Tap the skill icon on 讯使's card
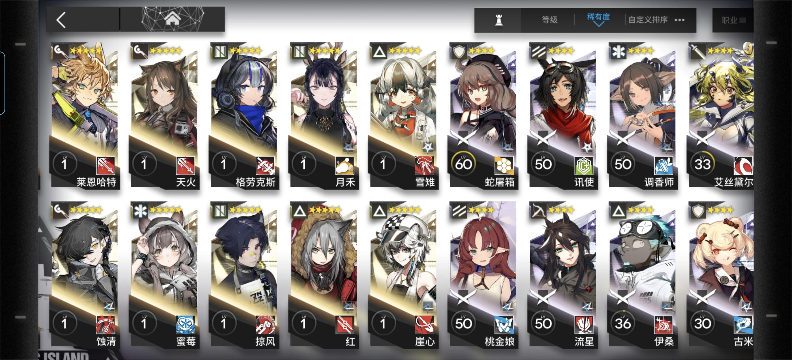Image resolution: width=792 pixels, height=360 pixels. tap(584, 165)
